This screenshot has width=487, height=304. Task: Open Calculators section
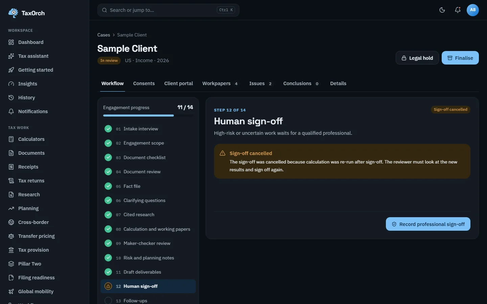point(45,139)
